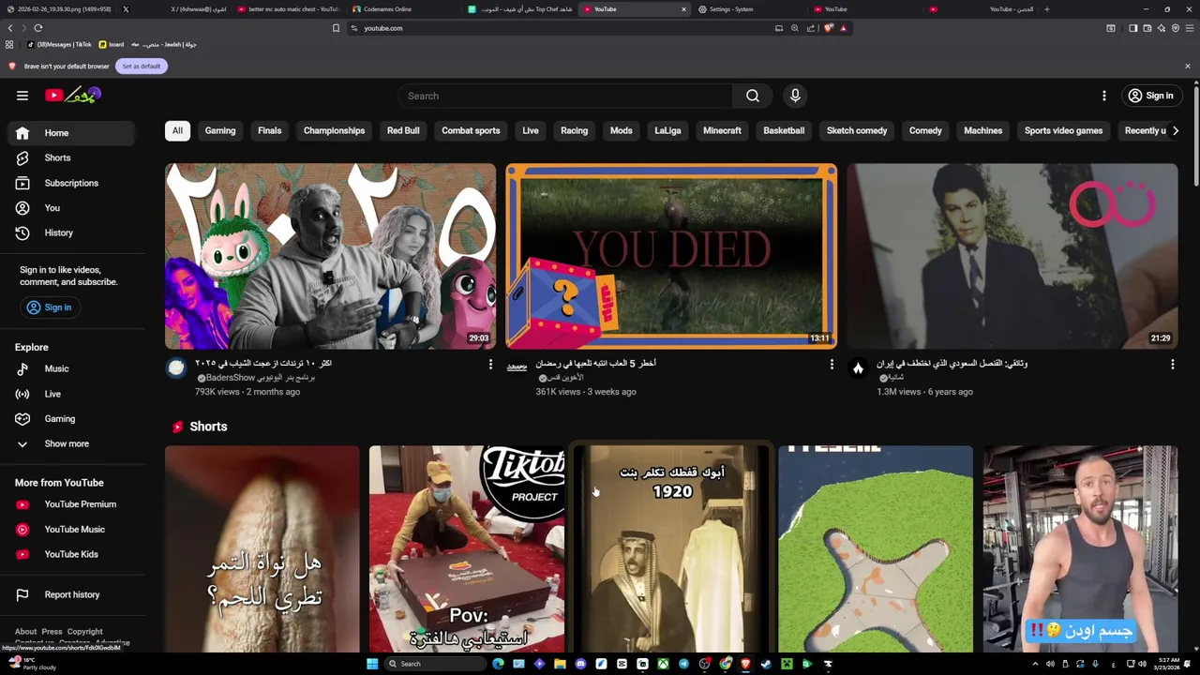Play the YOU DIED video thumbnail
Screen dimensions: 1200x675
click(671, 256)
